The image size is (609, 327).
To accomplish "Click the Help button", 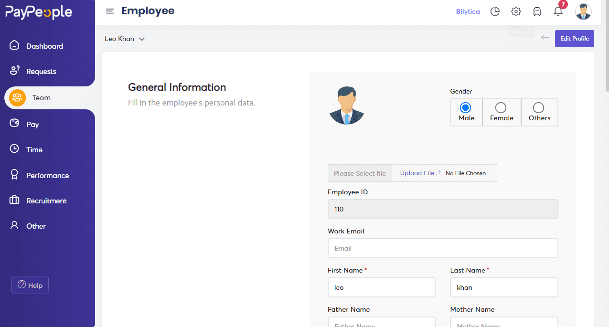I will 30,285.
